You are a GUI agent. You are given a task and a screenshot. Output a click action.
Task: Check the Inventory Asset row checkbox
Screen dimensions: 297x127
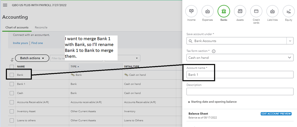pos(12,111)
